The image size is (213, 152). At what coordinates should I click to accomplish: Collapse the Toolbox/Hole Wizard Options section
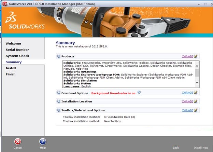[59, 110]
